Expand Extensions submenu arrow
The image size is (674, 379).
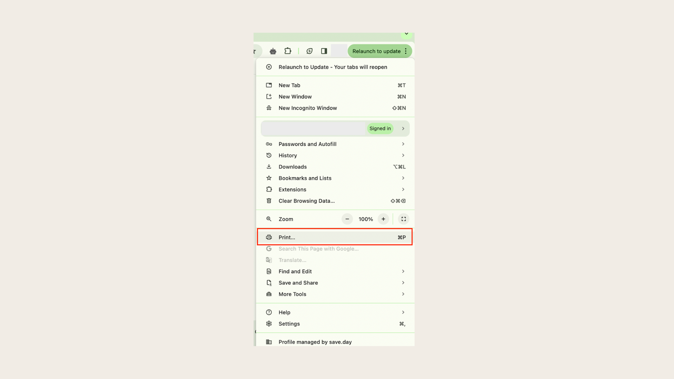click(x=403, y=189)
